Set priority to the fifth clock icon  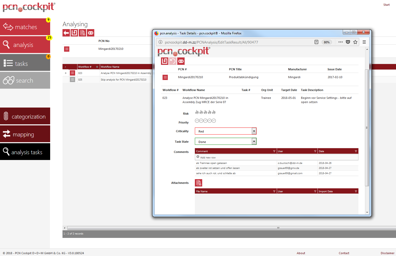(214, 121)
